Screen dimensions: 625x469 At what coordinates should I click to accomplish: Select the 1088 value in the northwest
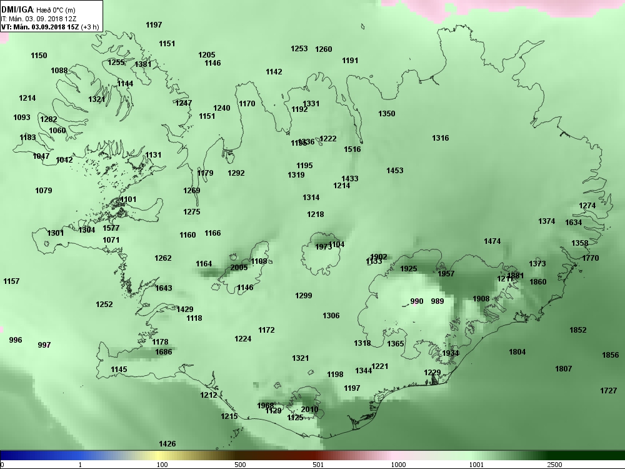pyautogui.click(x=59, y=71)
